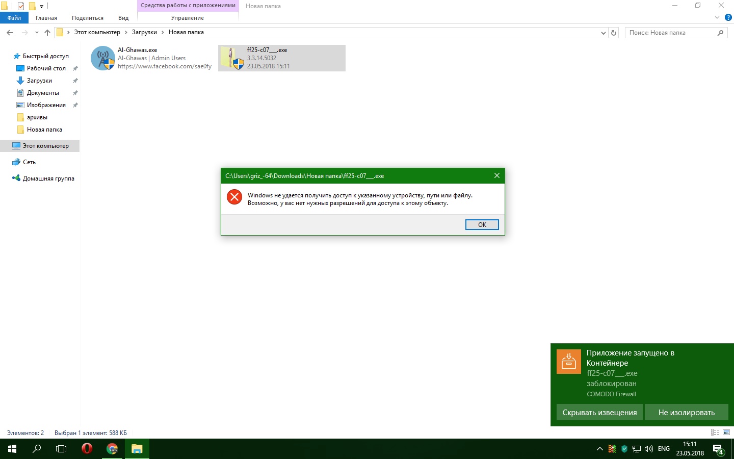The image size is (734, 459).
Task: Select Быстрый доступ in navigation pane
Action: (x=45, y=56)
